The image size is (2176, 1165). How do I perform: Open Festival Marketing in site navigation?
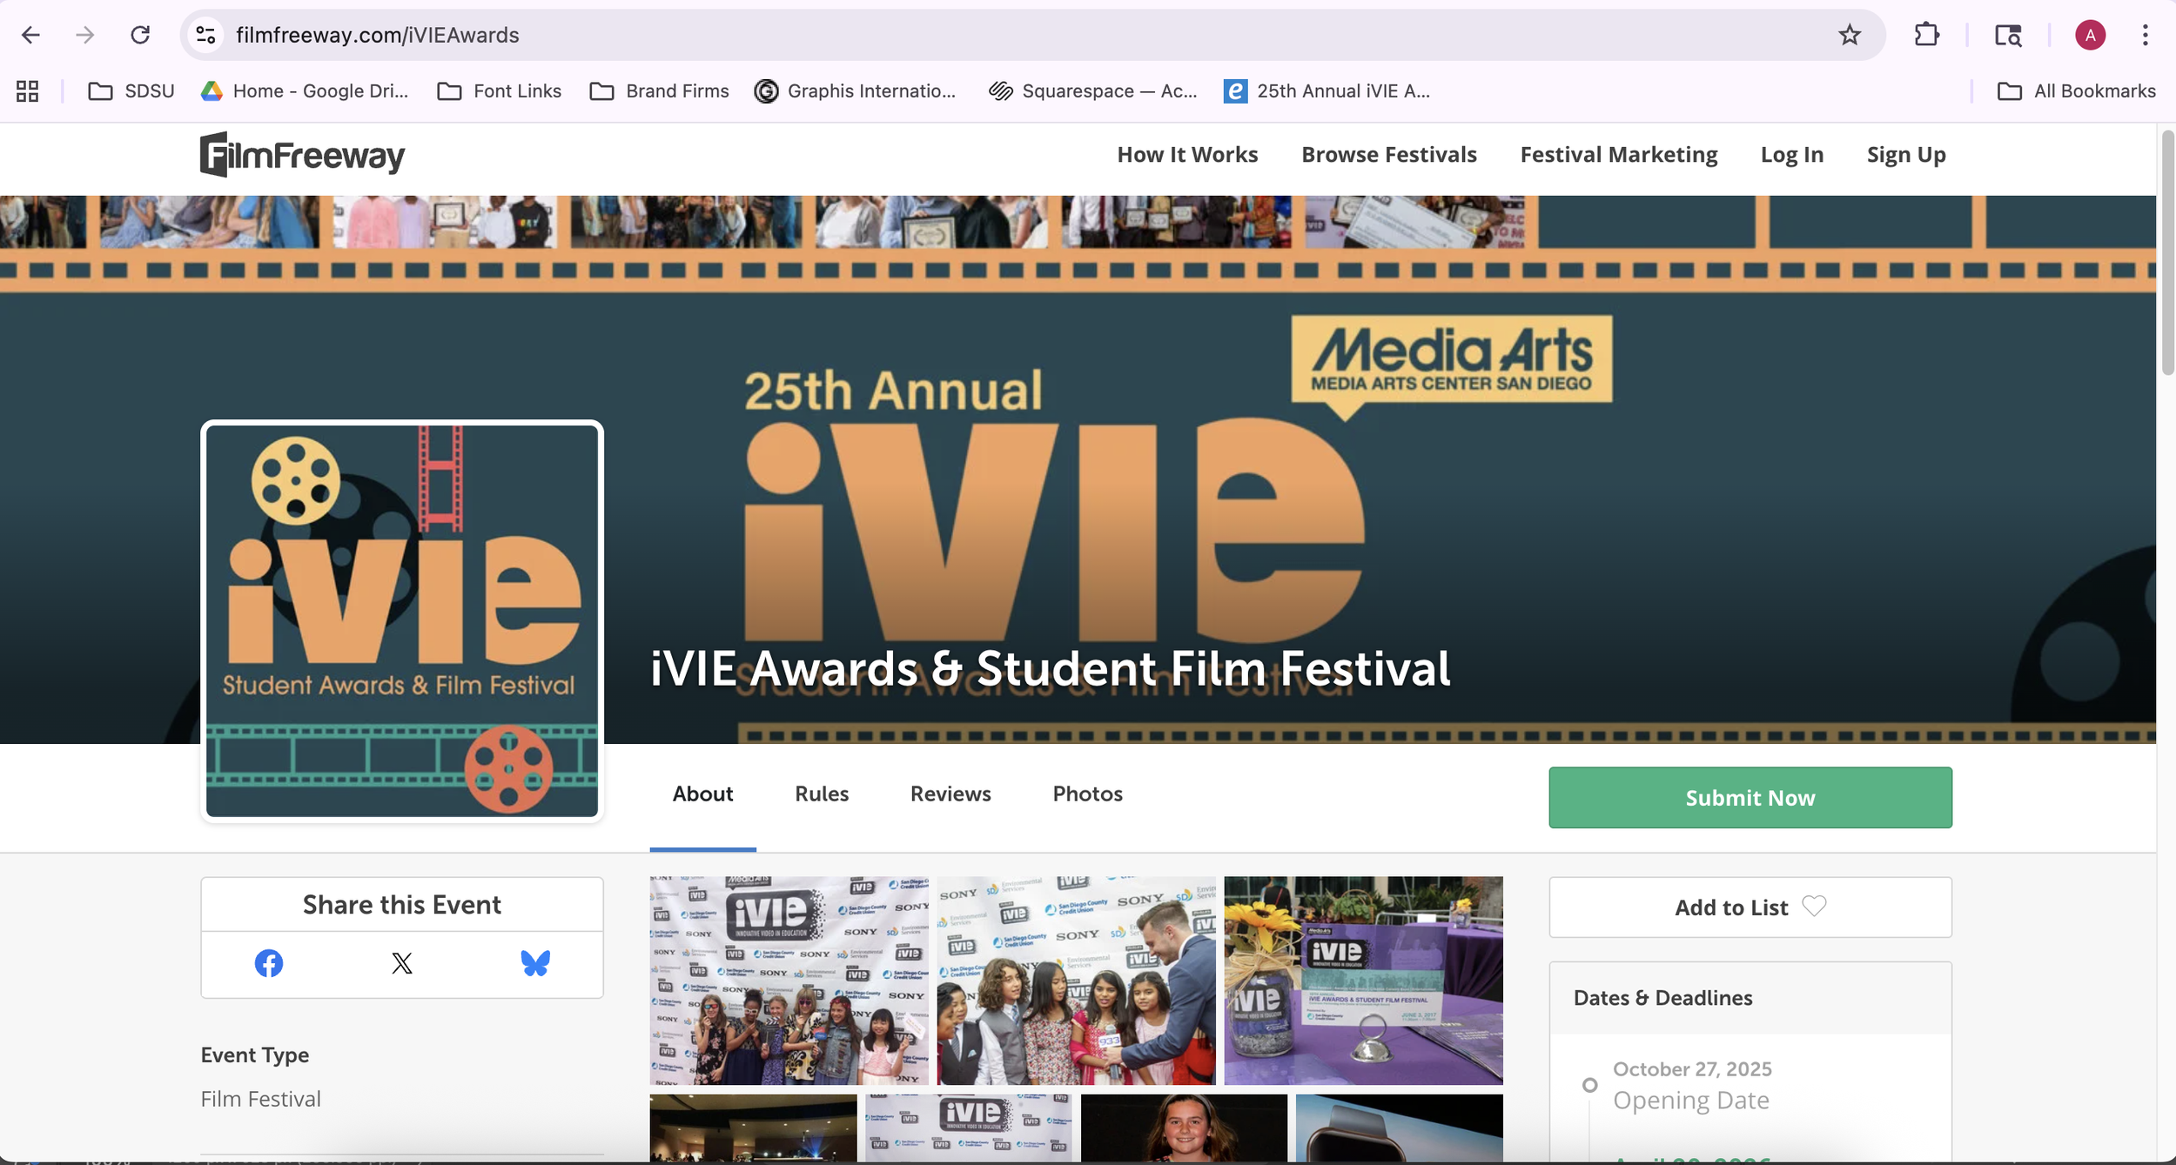(1619, 155)
